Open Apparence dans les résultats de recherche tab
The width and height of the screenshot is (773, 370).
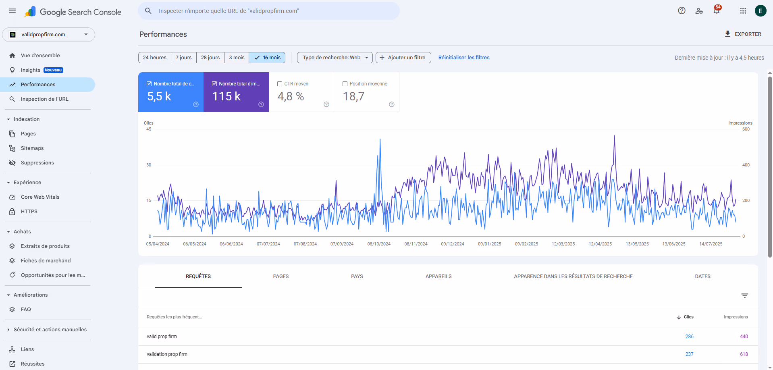click(x=573, y=276)
